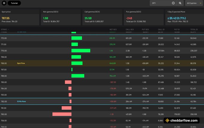
Task: Sort by PUT GEX column header
Action: [145, 29]
